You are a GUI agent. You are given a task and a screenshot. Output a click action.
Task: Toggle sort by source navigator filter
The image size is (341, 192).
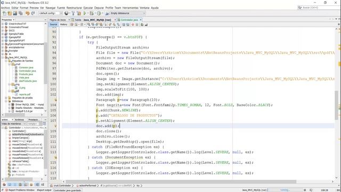click(43, 185)
